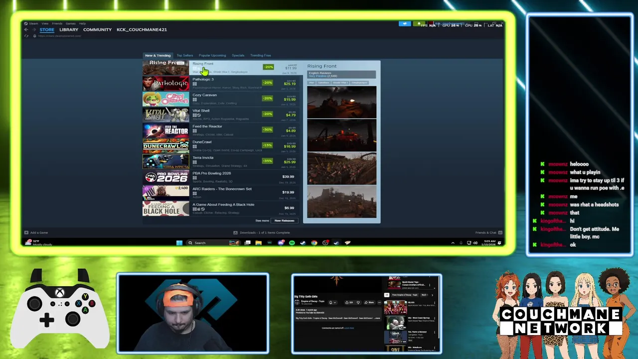Viewport: 638px width, 359px height.
Task: Go to the COMMUNITY section
Action: coord(97,29)
